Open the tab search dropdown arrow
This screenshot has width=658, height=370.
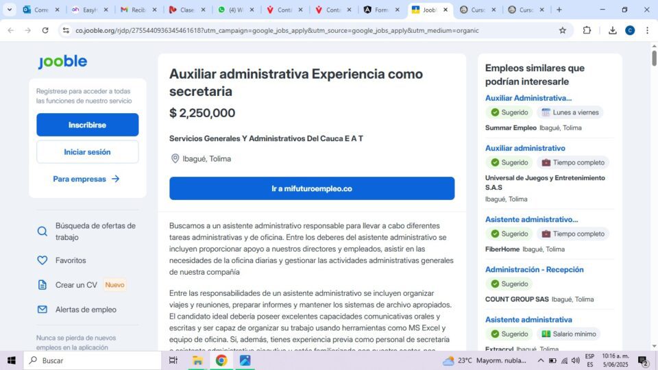tap(9, 10)
